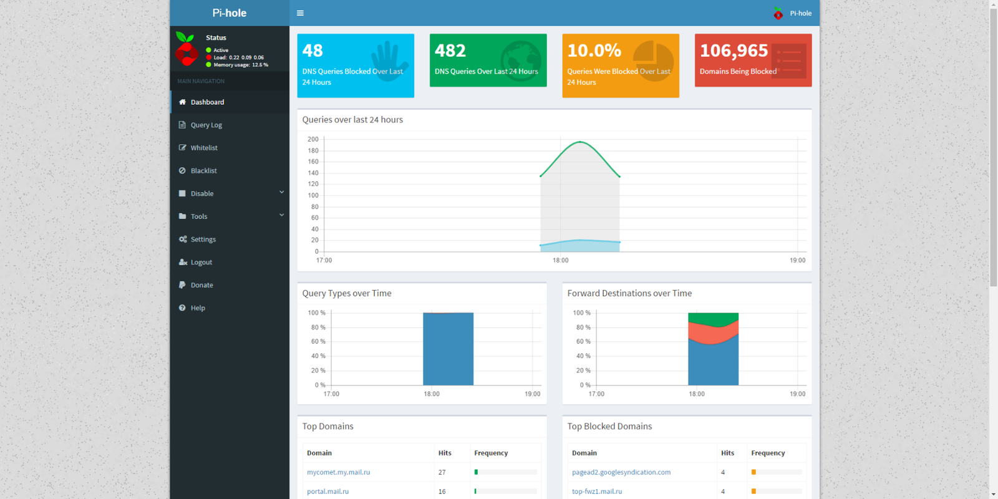This screenshot has height=499, width=998.
Task: Expand the Disable submenu chevron
Action: tap(281, 192)
